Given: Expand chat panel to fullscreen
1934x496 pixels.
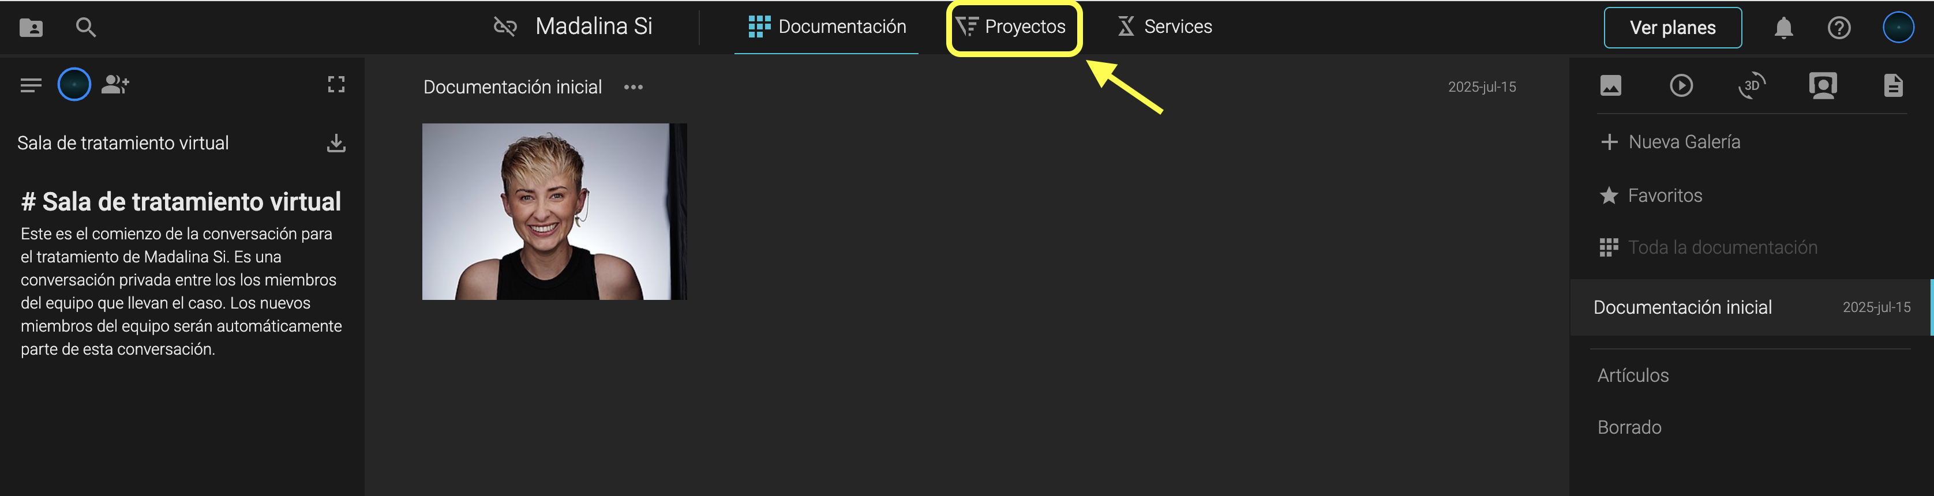Looking at the screenshot, I should coord(336,84).
